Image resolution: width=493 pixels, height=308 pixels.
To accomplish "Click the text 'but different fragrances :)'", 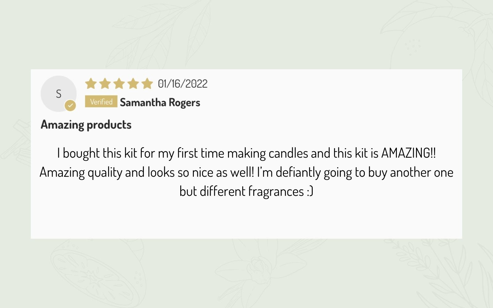I will click(246, 192).
